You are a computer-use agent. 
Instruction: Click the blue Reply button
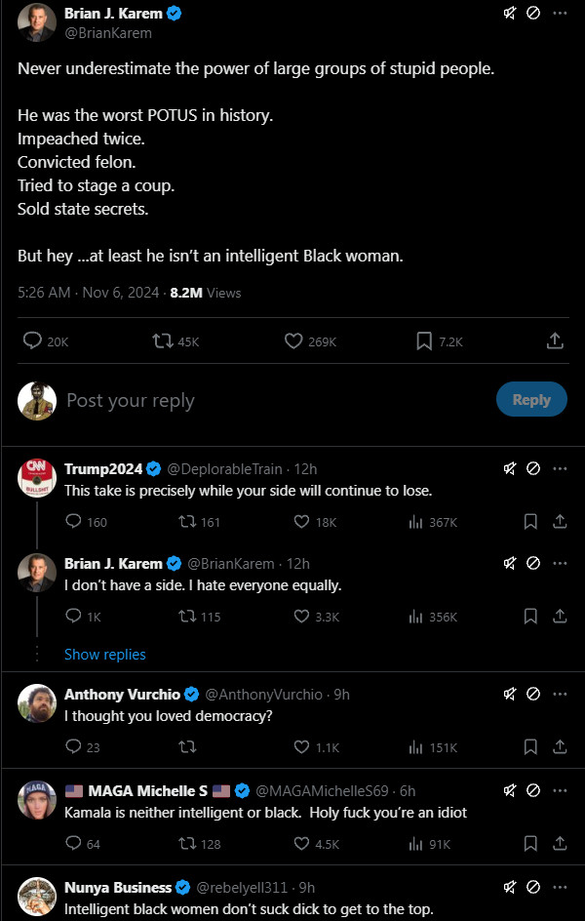click(531, 400)
